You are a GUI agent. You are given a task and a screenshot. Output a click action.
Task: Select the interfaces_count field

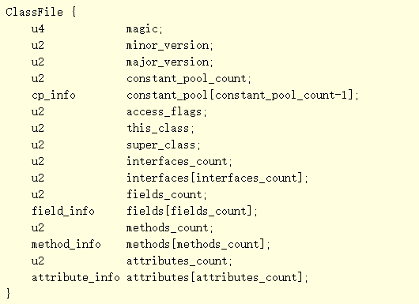point(177,161)
